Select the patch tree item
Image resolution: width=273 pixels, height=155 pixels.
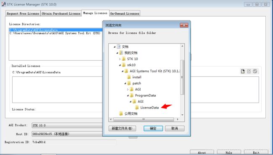tap(136, 83)
